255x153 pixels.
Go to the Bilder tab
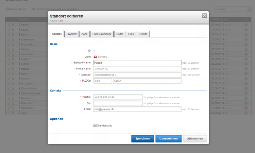(x=119, y=34)
